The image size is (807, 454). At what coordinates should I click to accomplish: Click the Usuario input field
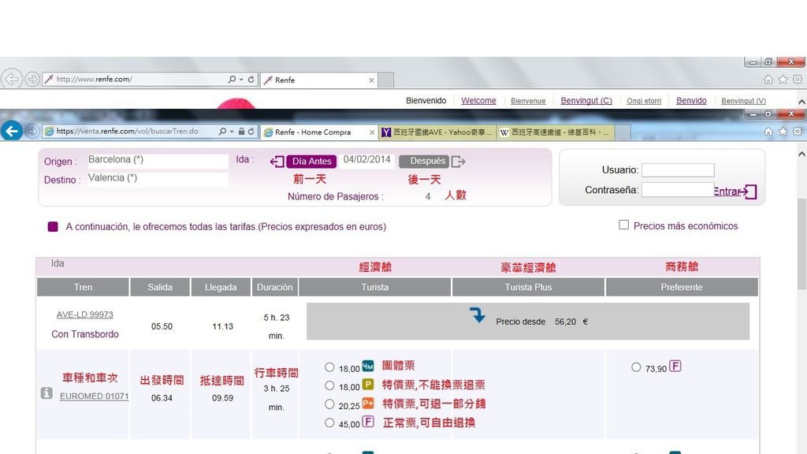[x=678, y=170]
